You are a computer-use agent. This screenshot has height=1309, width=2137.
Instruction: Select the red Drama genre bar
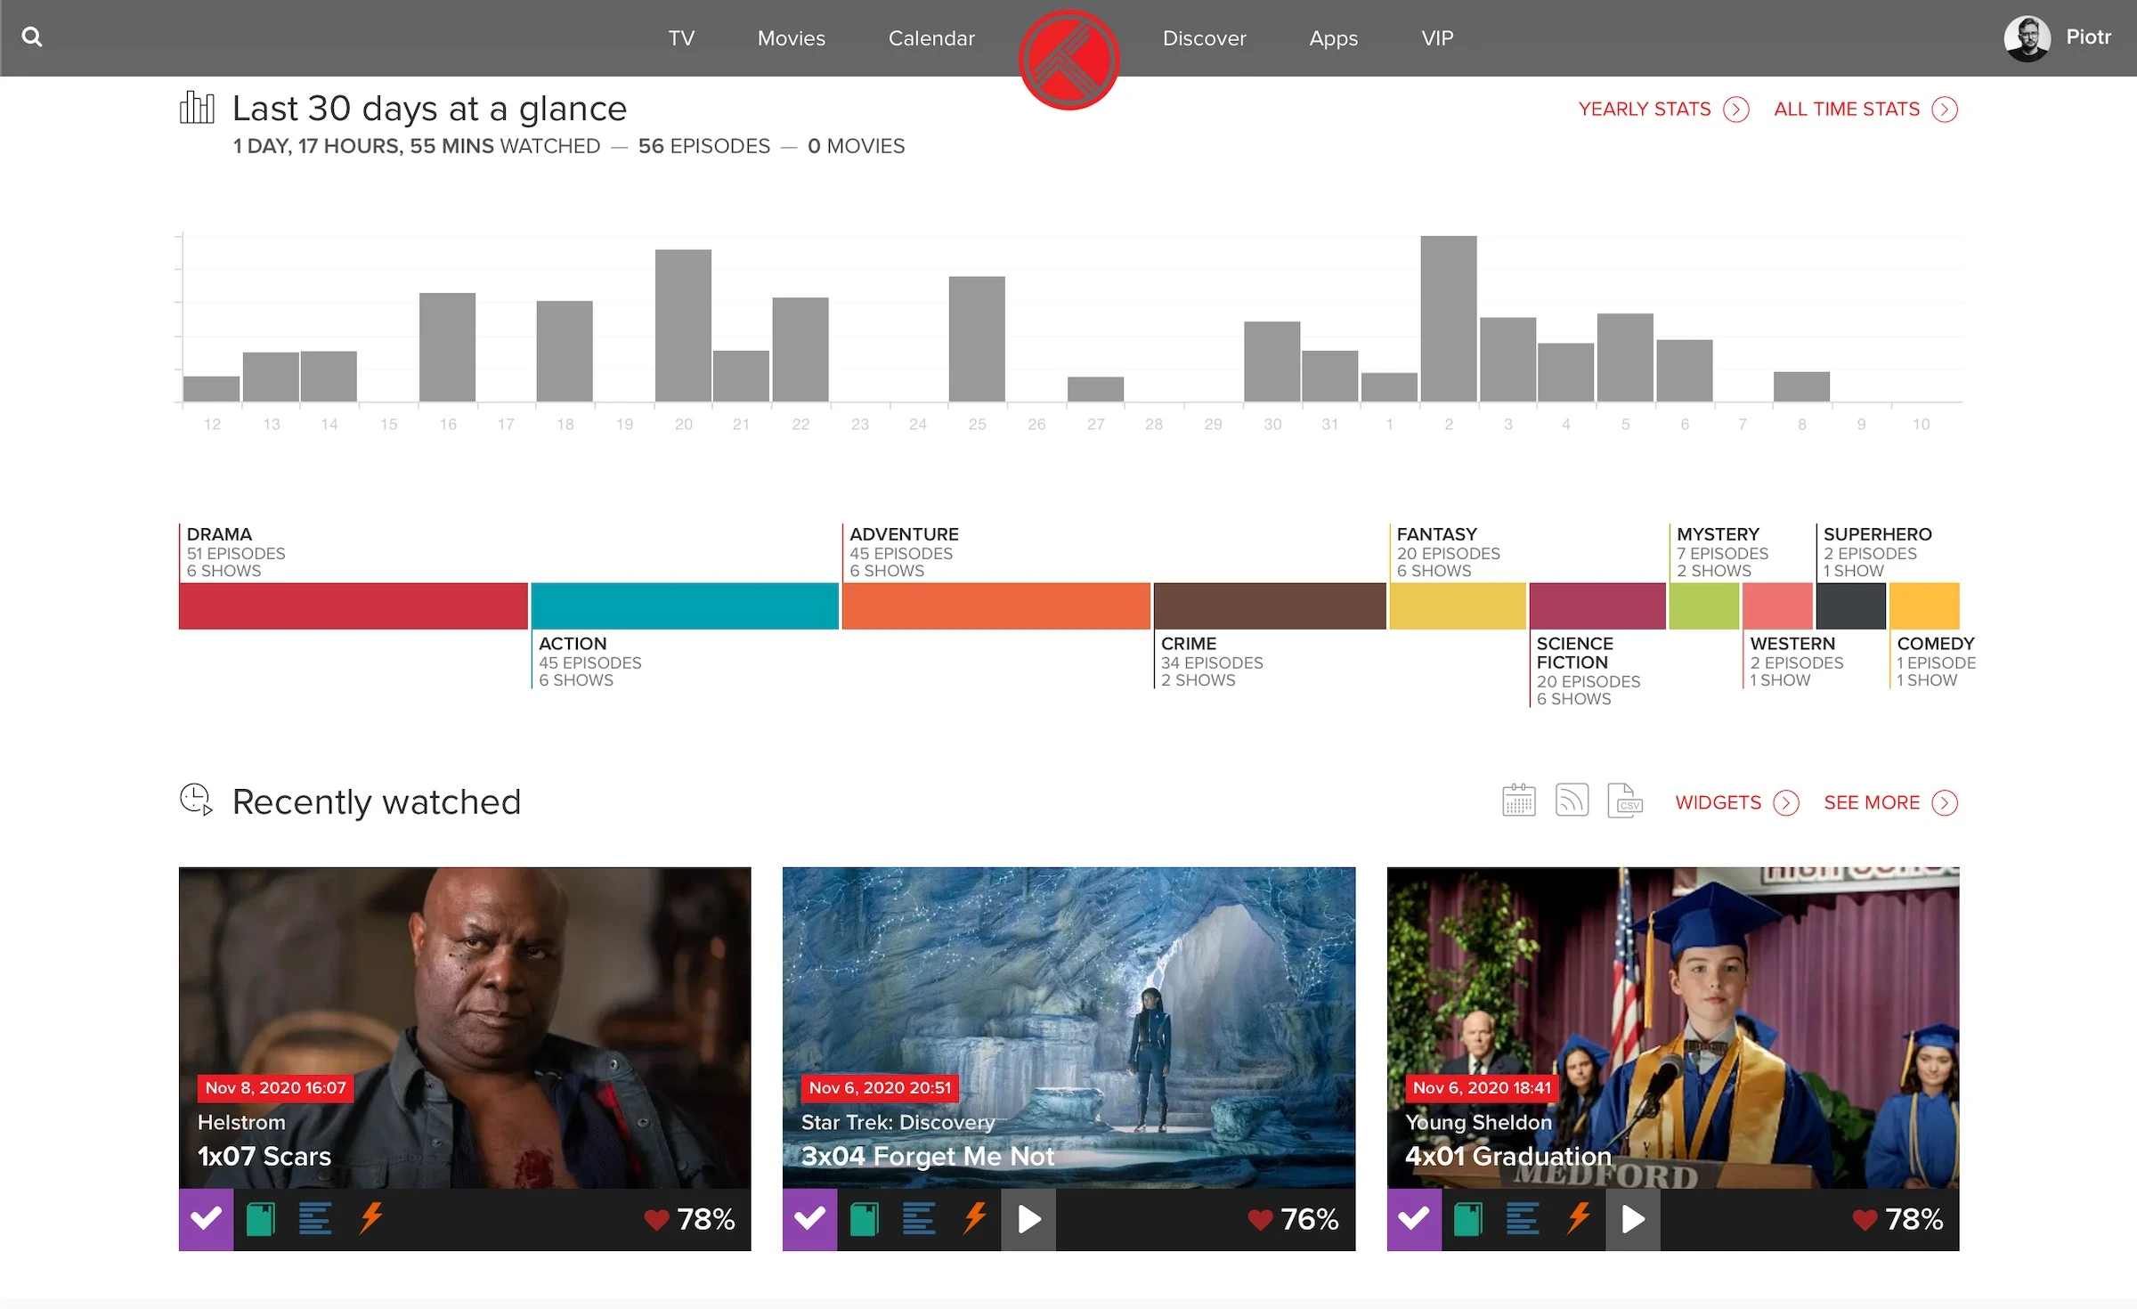(x=353, y=606)
